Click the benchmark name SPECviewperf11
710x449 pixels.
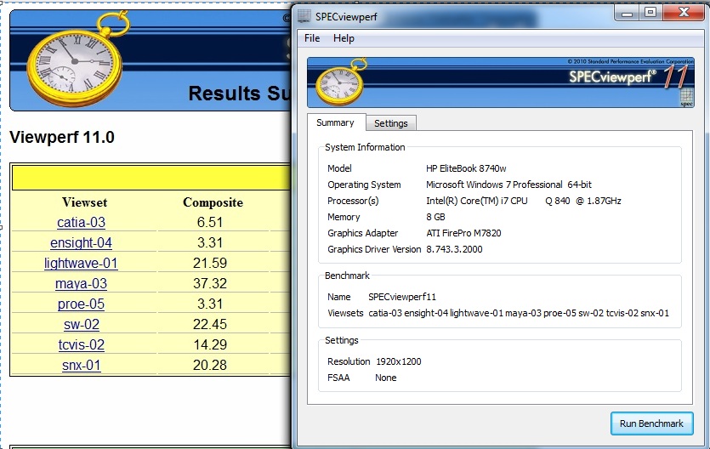(402, 297)
